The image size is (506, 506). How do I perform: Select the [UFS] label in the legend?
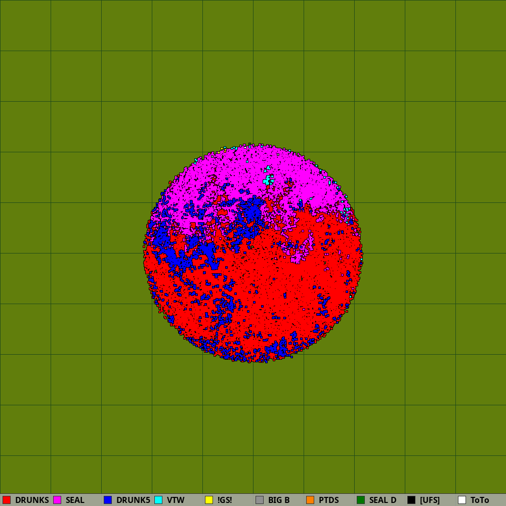pyautogui.click(x=430, y=500)
